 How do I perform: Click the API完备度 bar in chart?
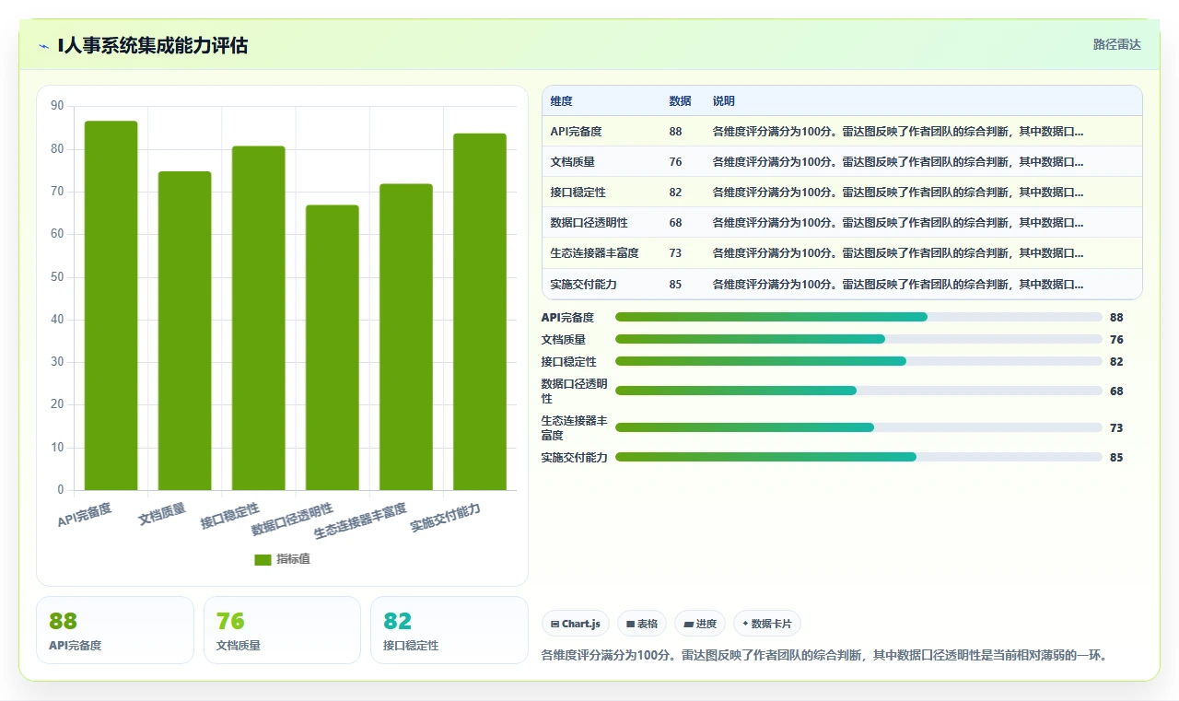pyautogui.click(x=111, y=306)
